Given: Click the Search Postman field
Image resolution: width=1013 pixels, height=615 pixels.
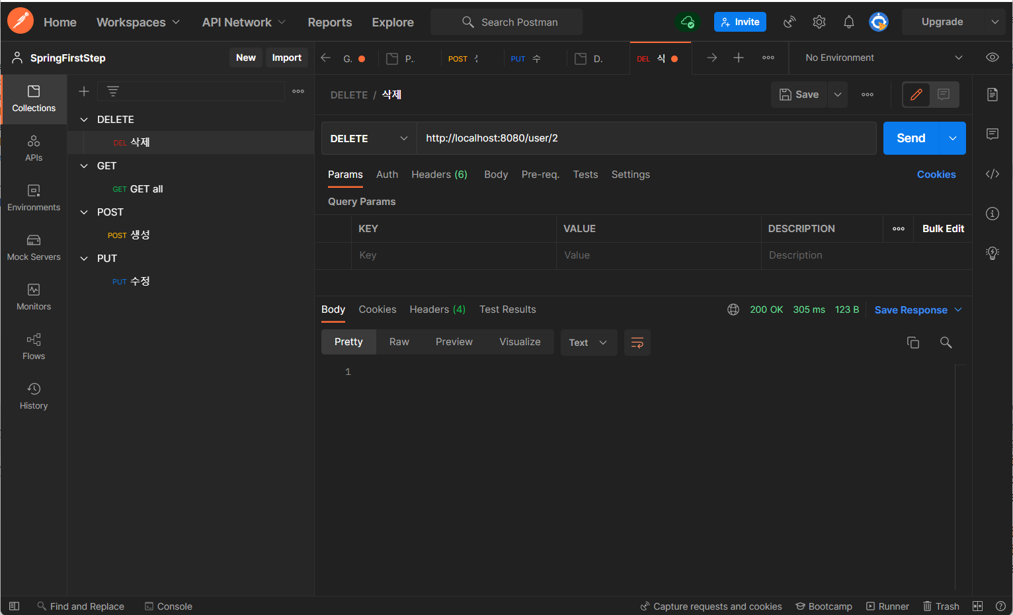Looking at the screenshot, I should [x=506, y=22].
